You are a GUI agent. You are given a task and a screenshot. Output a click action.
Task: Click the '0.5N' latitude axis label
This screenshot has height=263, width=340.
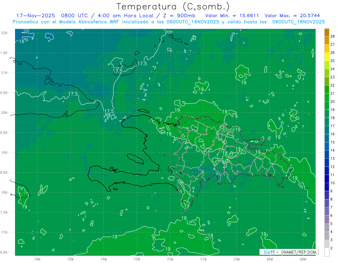(4, 93)
